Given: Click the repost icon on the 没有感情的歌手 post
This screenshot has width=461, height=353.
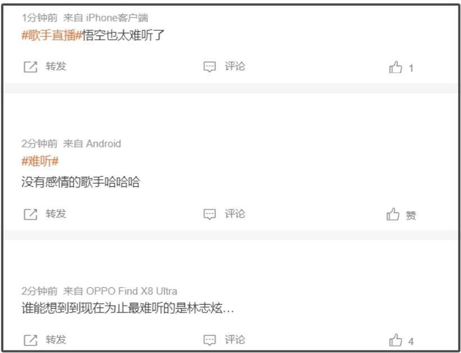Looking at the screenshot, I should [30, 214].
